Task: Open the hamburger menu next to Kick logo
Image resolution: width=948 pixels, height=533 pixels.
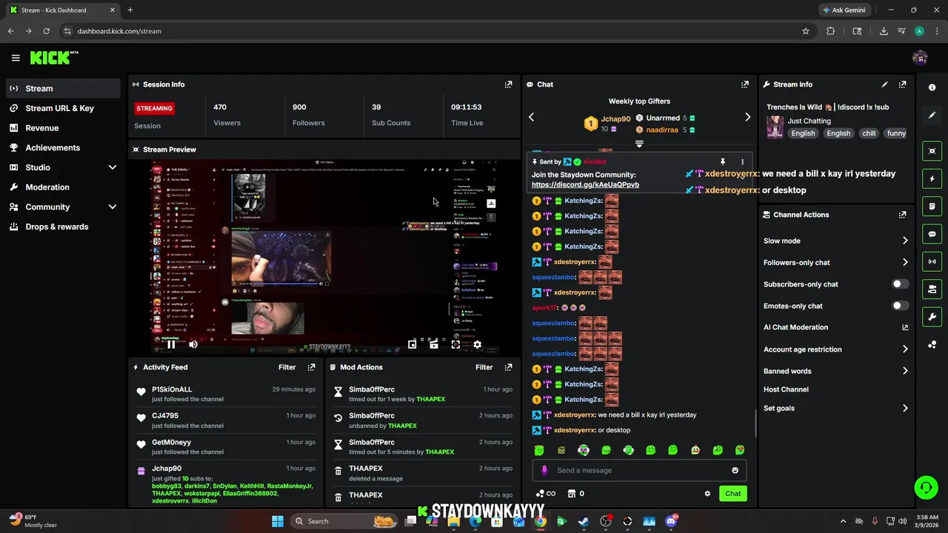Action: pos(16,58)
